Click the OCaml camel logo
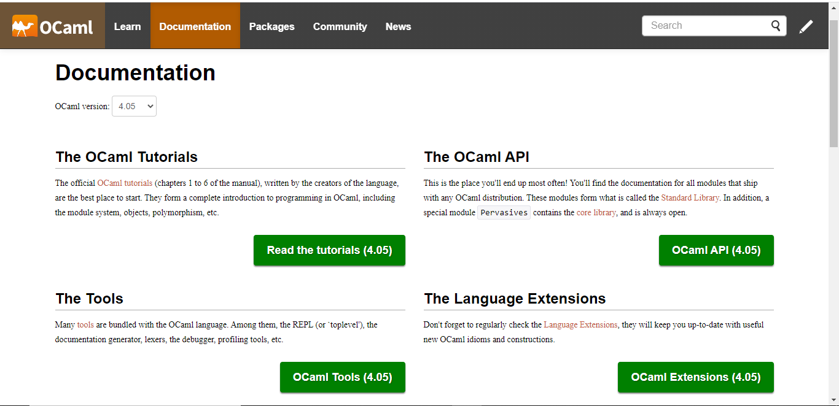Viewport: 839px width, 406px height. pos(52,26)
